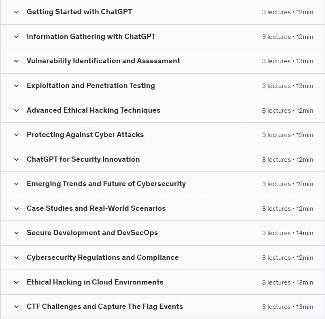
Task: Expand chevron for Ethical Hacking in Cloud Environments
Action: (16, 282)
